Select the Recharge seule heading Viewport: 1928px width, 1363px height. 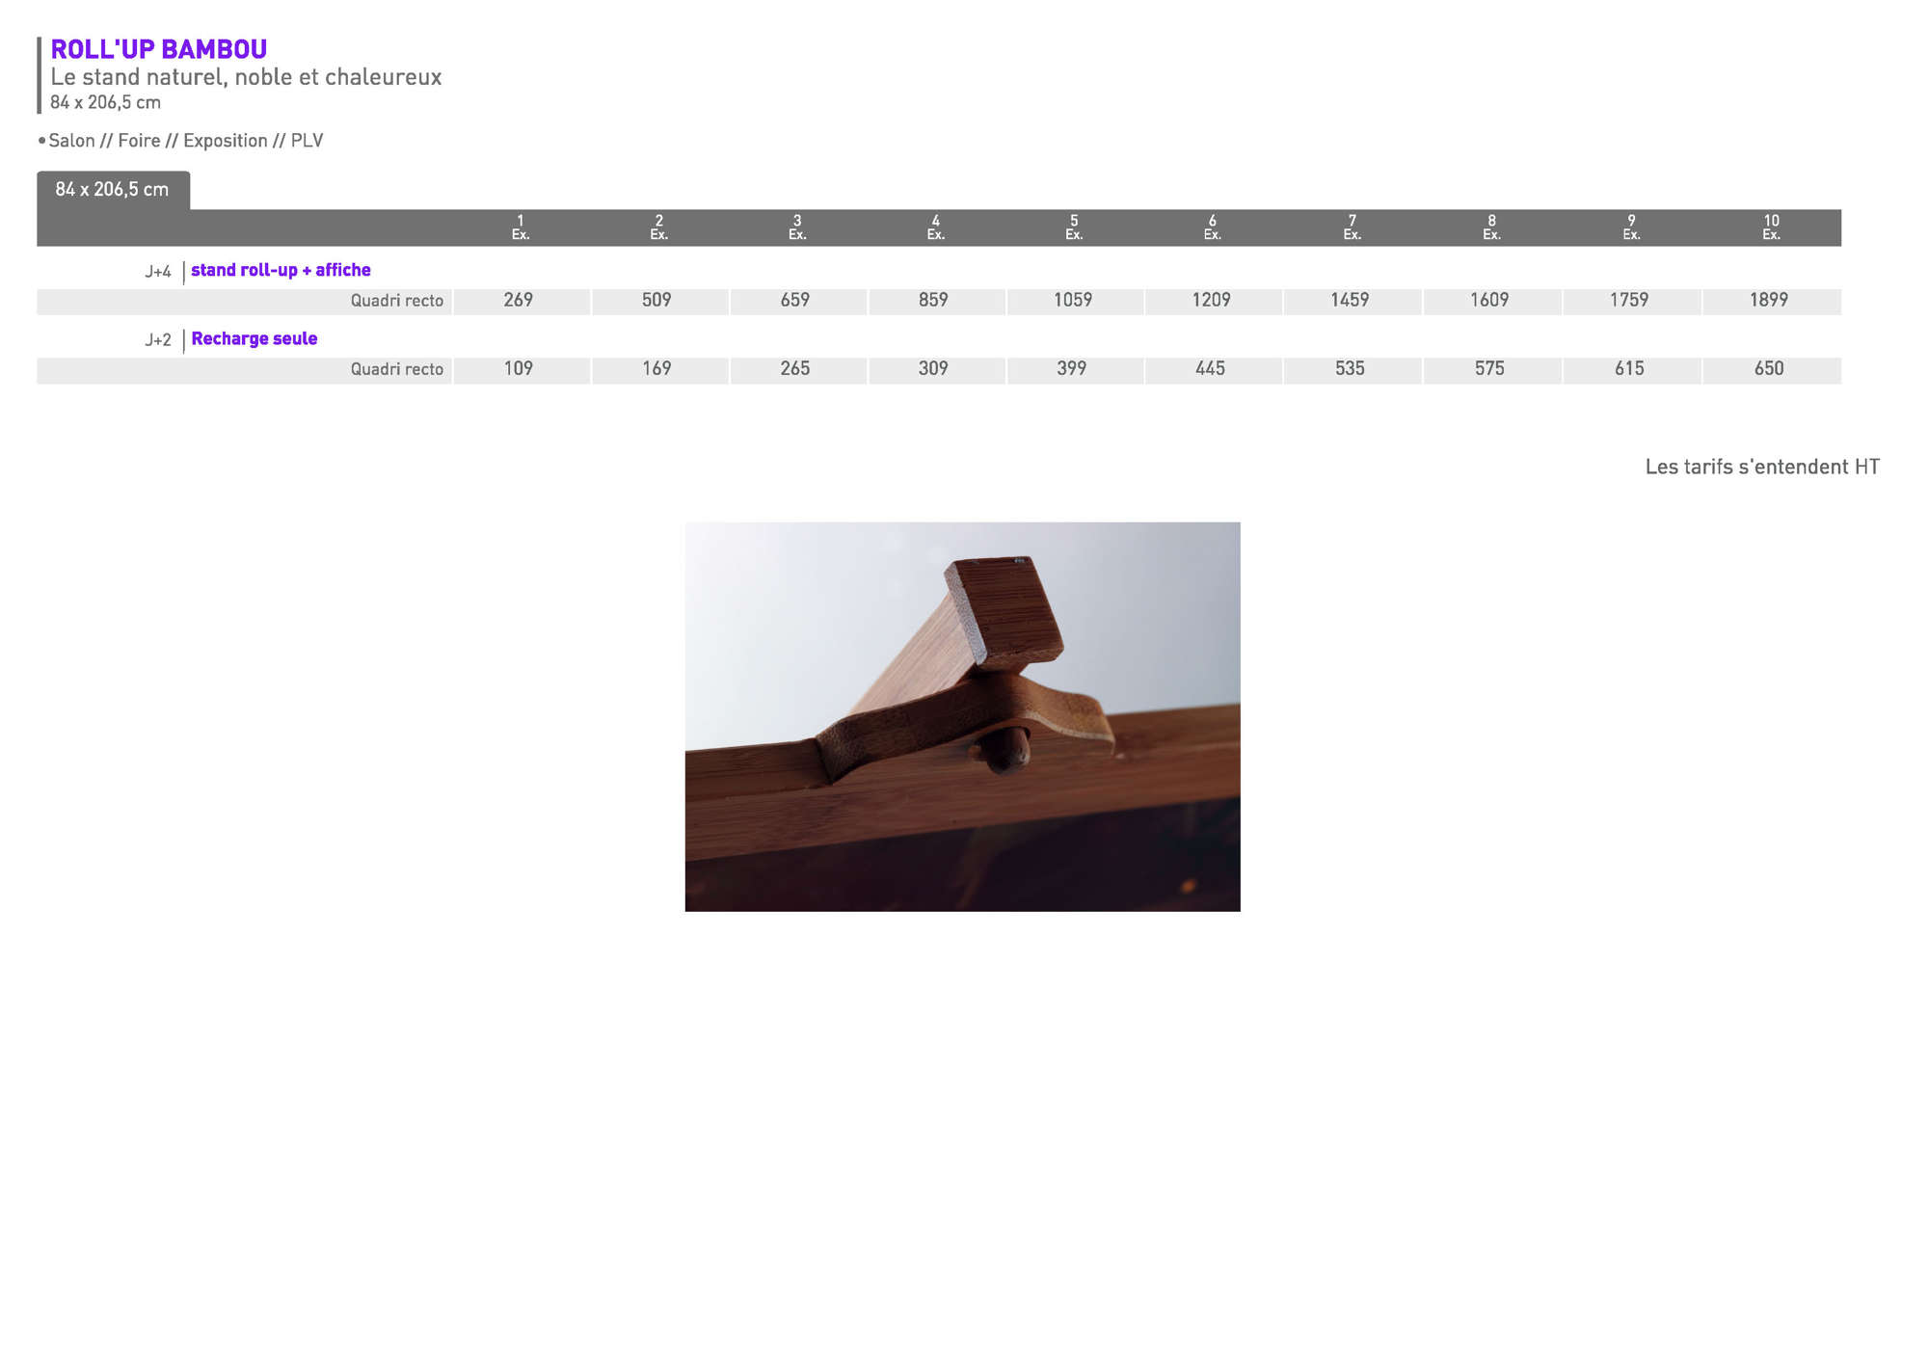(x=254, y=339)
